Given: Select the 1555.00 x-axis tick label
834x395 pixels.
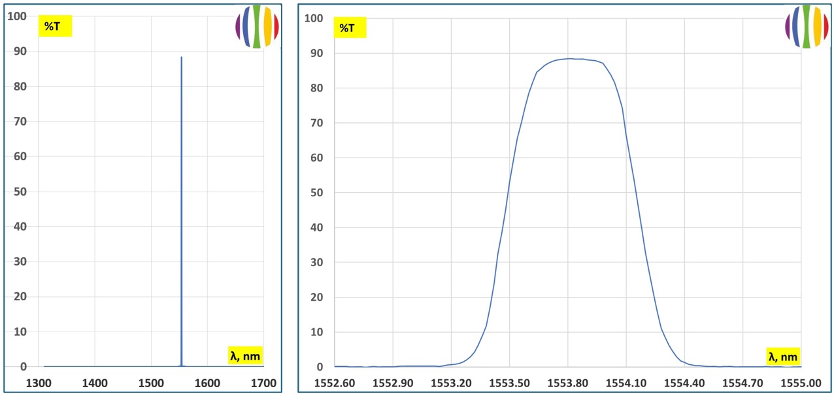Looking at the screenshot, I should tap(801, 383).
